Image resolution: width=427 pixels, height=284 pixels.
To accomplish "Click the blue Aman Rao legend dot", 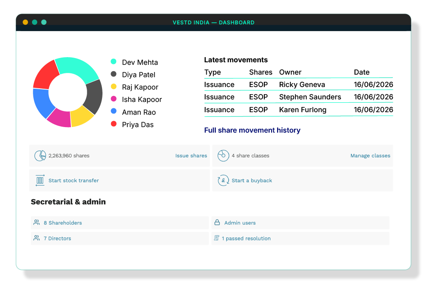I will (114, 111).
